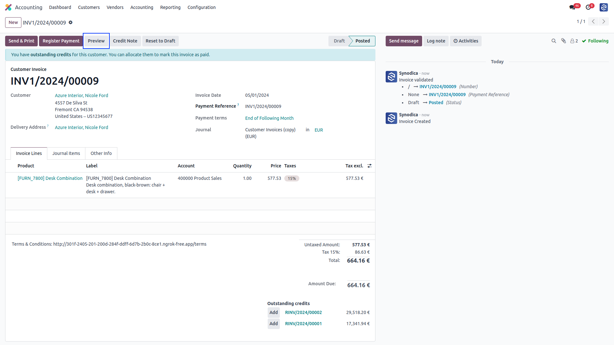
Task: Create a New invoice
Action: (13, 22)
